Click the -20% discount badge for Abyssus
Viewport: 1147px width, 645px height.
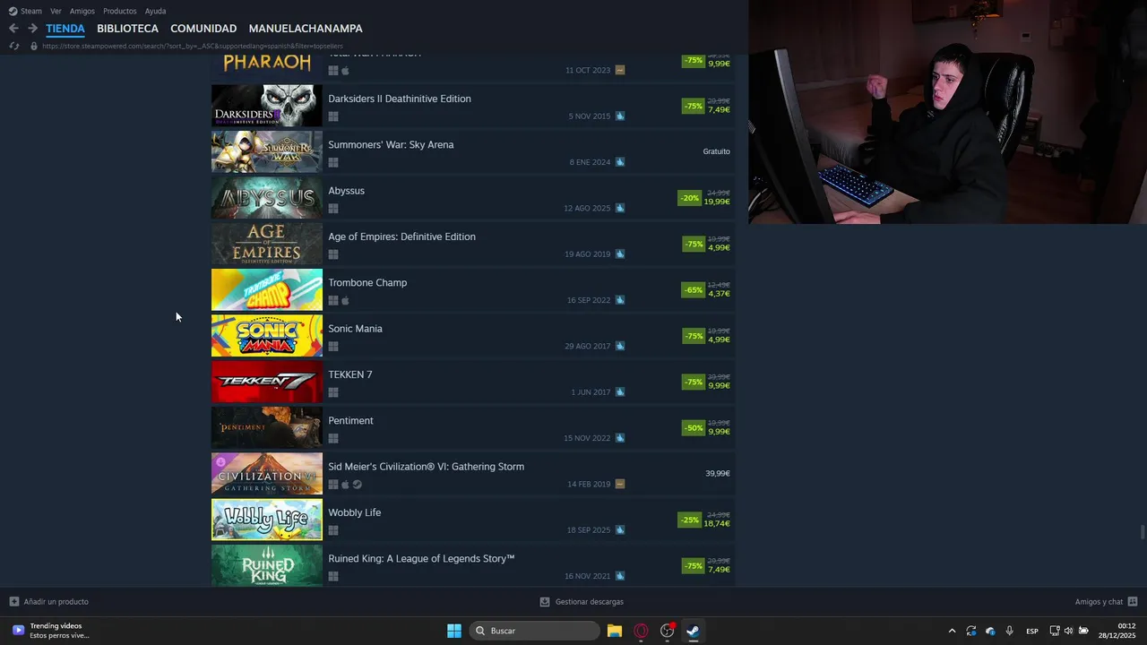click(690, 198)
